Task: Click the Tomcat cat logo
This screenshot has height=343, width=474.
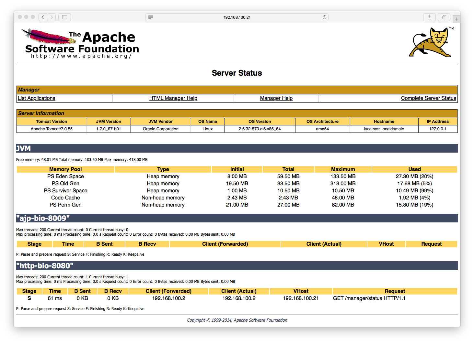Action: [x=431, y=42]
